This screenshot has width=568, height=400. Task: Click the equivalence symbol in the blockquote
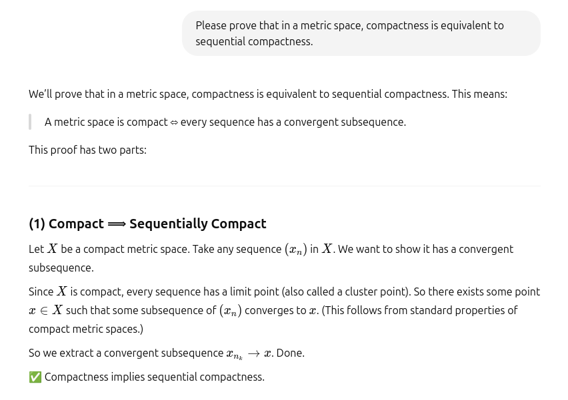174,122
